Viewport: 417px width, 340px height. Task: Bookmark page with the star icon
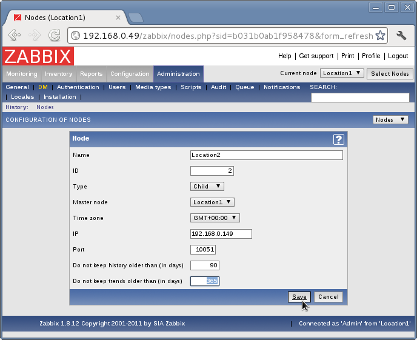[x=380, y=35]
